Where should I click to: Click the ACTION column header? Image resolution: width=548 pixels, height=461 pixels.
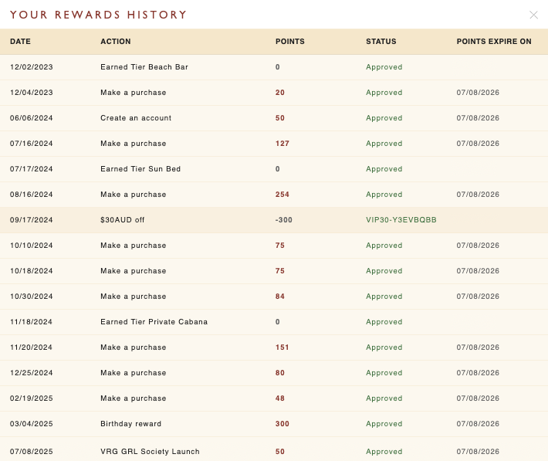116,41
